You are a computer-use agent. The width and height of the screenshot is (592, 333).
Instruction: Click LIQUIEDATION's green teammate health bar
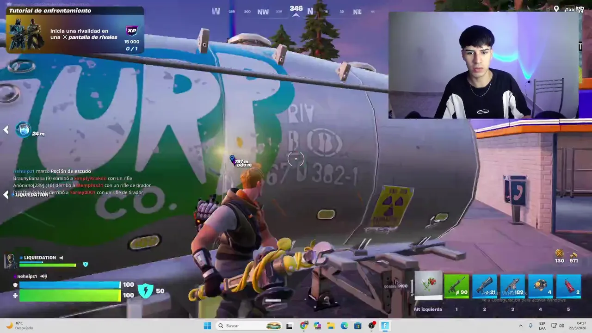(x=47, y=265)
